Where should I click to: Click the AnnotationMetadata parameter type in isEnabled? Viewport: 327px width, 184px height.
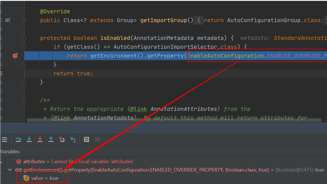[x=164, y=38]
